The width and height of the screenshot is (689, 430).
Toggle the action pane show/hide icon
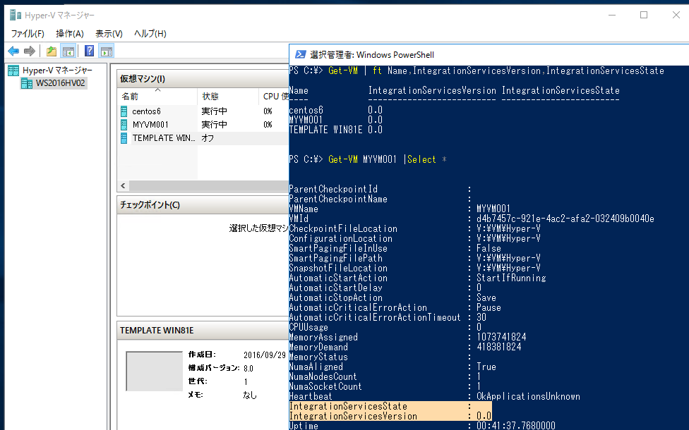[107, 51]
